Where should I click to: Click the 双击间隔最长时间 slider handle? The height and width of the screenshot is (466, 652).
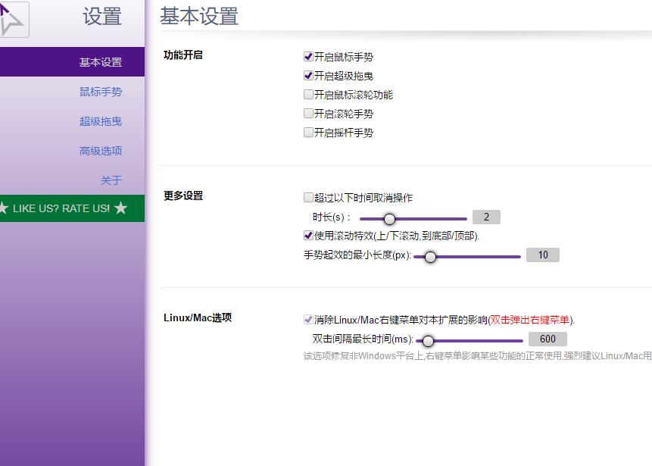[428, 341]
